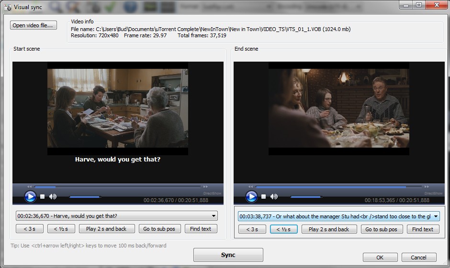Click End scene 'Go to sub pos'
This screenshot has width=450, height=268.
click(x=382, y=229)
